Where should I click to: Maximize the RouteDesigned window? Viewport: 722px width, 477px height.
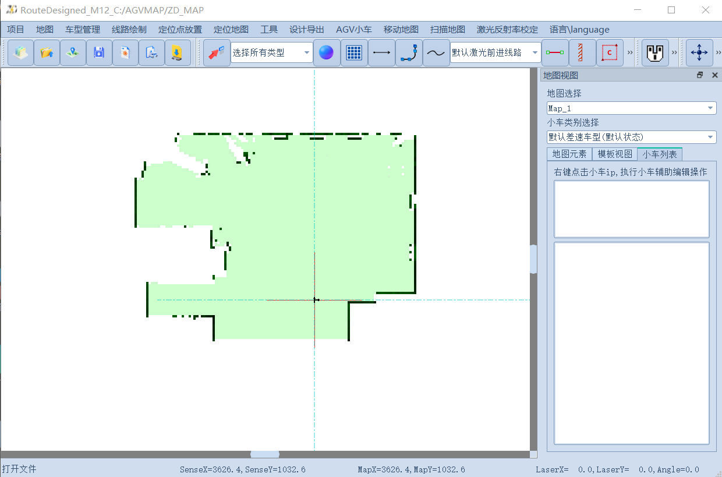[671, 10]
